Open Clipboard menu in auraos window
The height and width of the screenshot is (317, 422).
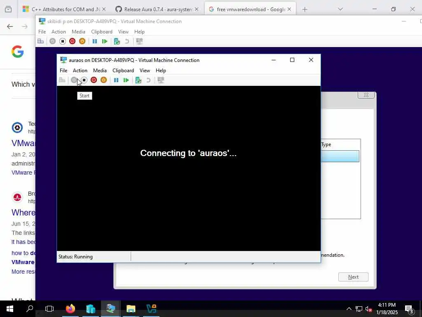click(x=123, y=70)
